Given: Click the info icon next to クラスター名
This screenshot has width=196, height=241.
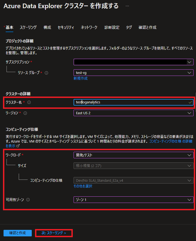Looking at the screenshot, I should click(29, 102).
